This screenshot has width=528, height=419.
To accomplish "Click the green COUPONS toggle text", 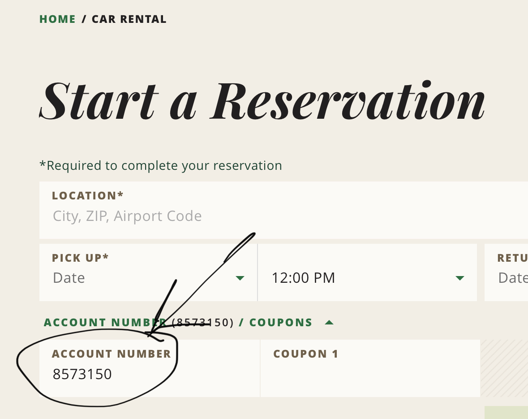I will point(281,323).
